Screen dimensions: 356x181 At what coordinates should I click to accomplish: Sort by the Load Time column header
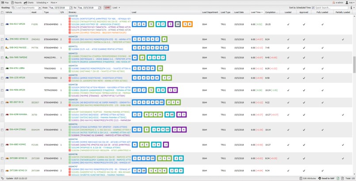(256, 12)
